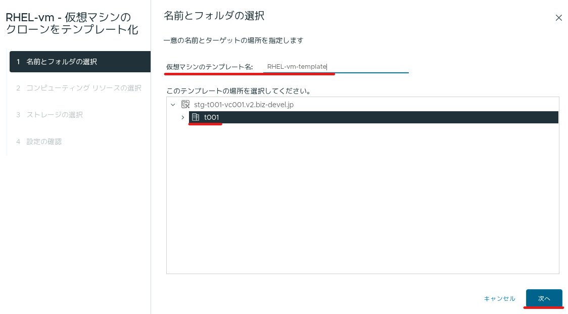Click the キャンセル link
The image size is (568, 314).
click(500, 299)
